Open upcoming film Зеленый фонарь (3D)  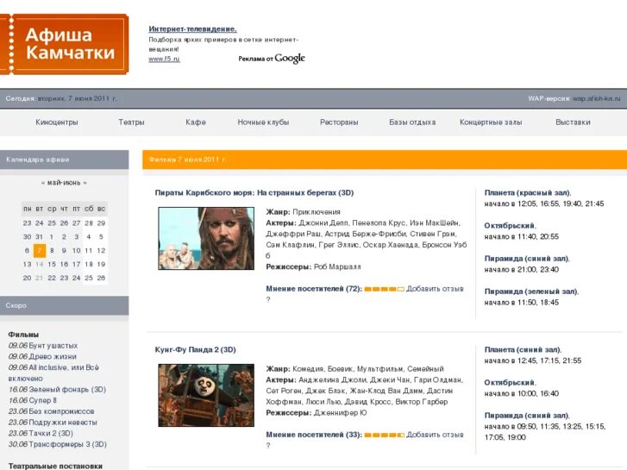pyautogui.click(x=67, y=389)
